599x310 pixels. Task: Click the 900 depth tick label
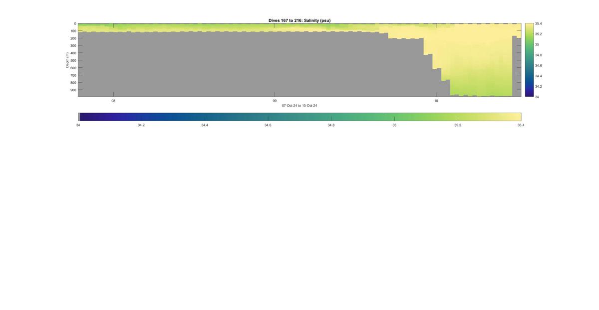[x=73, y=90]
